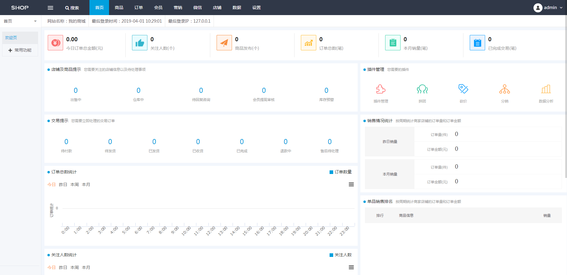Open the 待回复咨询 count link
Viewport: 567px width, 275px height.
(201, 90)
